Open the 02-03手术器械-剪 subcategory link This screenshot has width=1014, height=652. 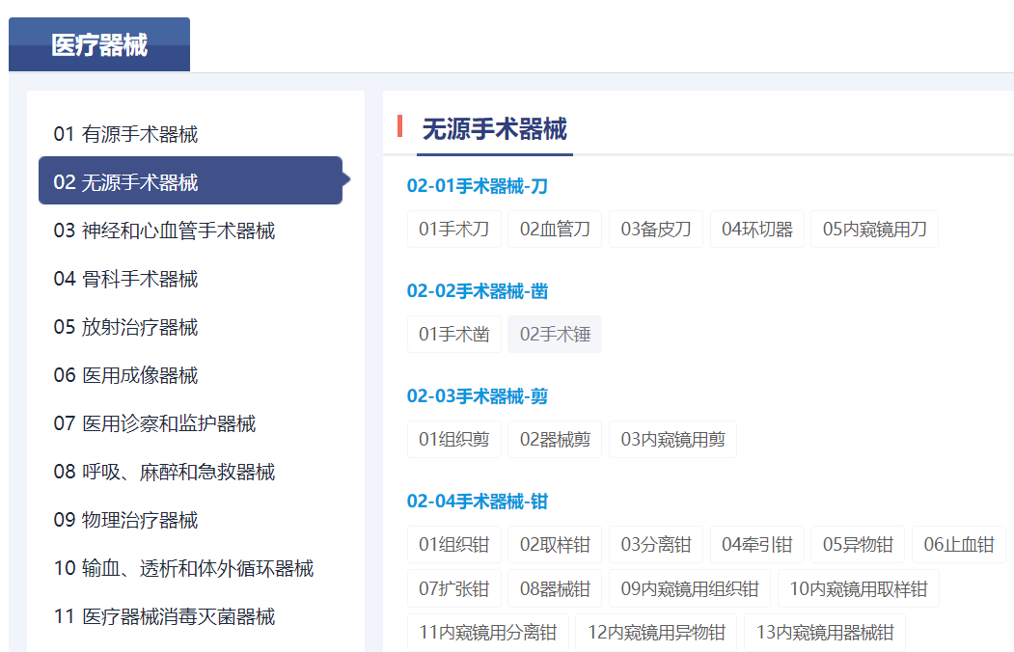(478, 396)
